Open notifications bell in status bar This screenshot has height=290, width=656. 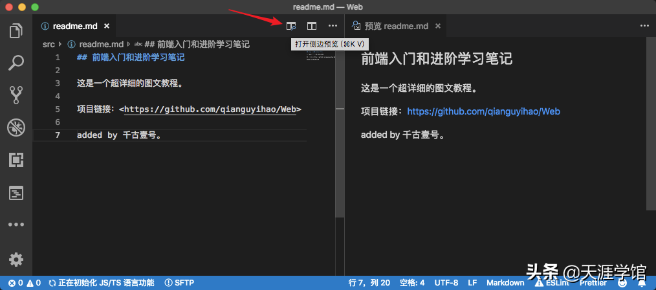click(x=641, y=284)
